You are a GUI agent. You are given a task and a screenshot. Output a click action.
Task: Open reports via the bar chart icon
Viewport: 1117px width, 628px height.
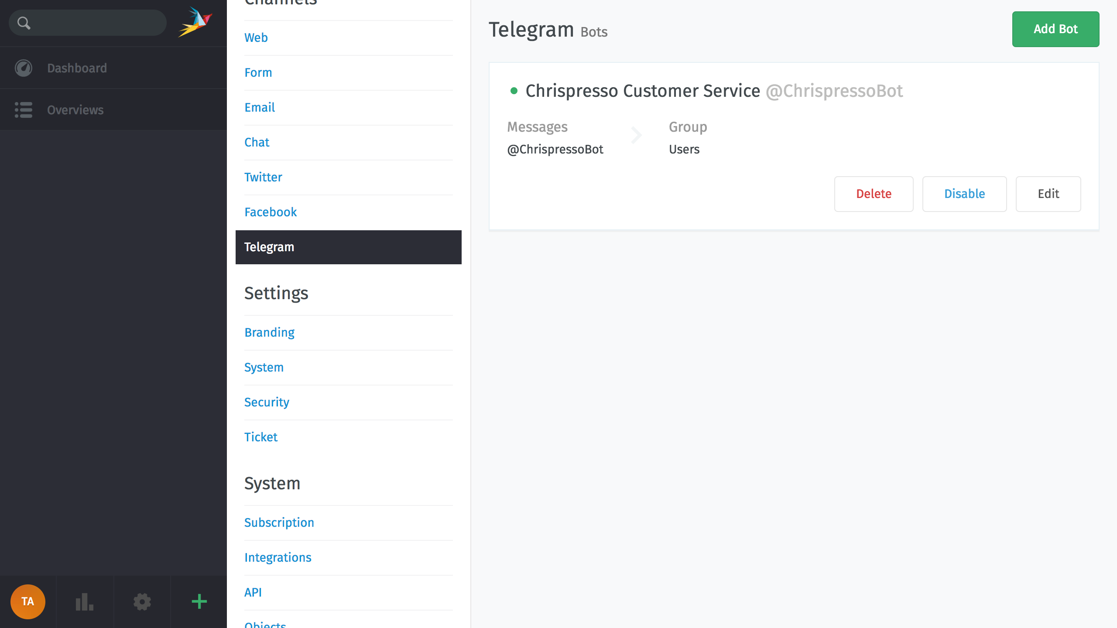85,601
